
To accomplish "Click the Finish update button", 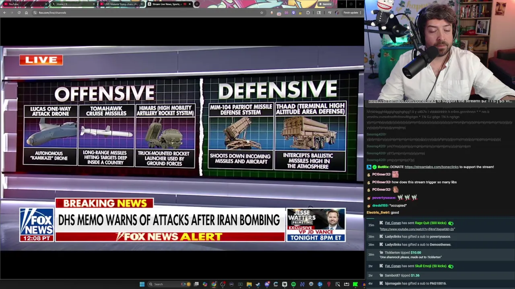I will pos(351,12).
